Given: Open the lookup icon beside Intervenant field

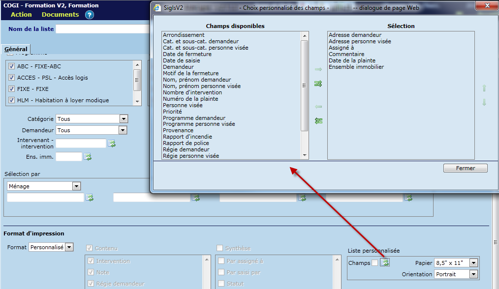Looking at the screenshot, I should pos(112,144).
